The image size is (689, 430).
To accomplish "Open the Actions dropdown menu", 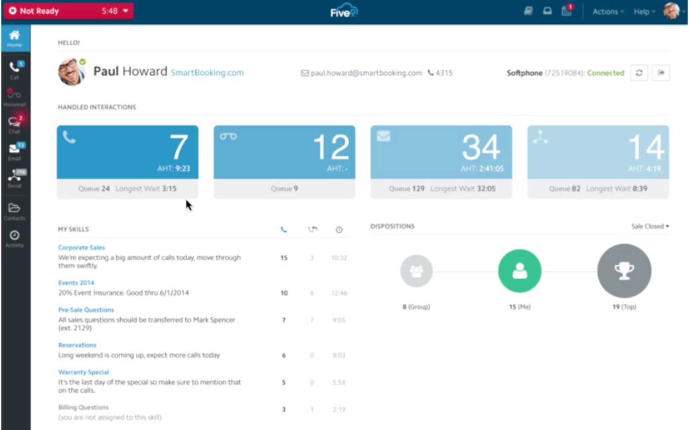I will pyautogui.click(x=608, y=12).
